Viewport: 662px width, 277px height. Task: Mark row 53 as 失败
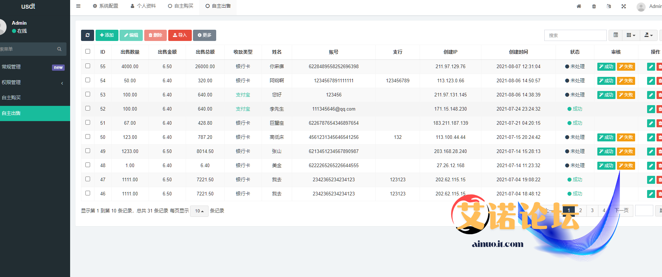click(626, 95)
